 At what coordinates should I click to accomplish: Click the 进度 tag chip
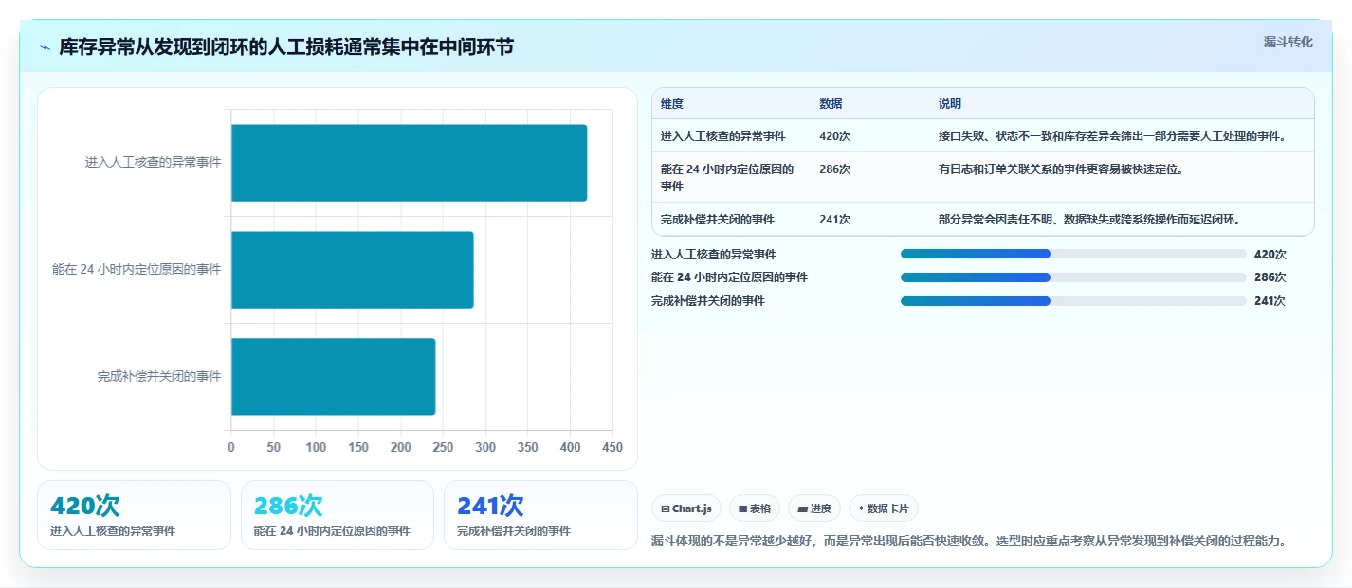814,508
